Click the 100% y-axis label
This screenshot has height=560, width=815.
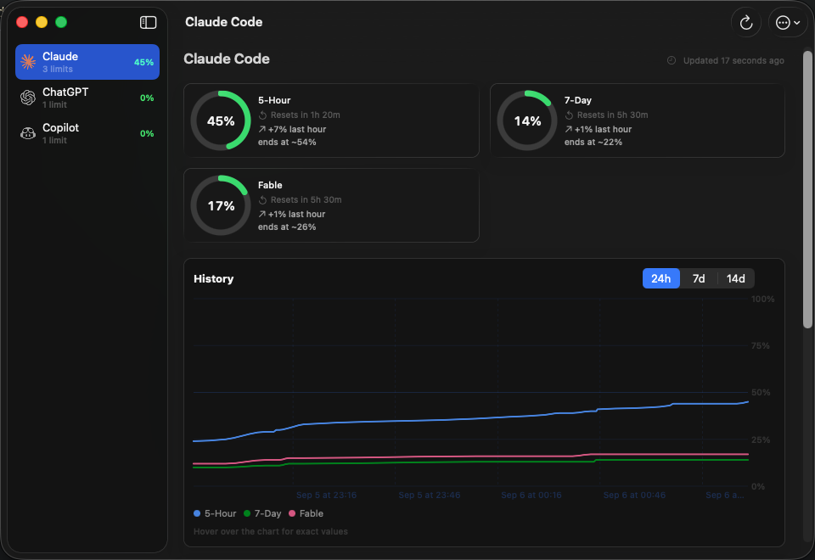762,299
